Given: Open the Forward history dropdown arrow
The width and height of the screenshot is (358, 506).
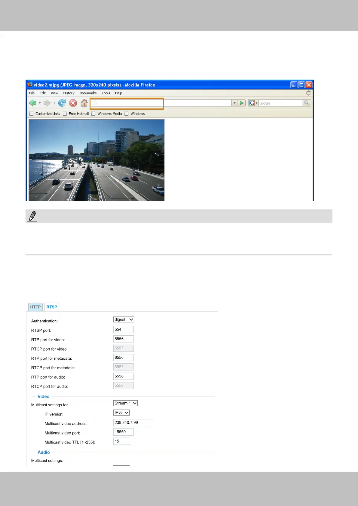Looking at the screenshot, I should [x=54, y=103].
